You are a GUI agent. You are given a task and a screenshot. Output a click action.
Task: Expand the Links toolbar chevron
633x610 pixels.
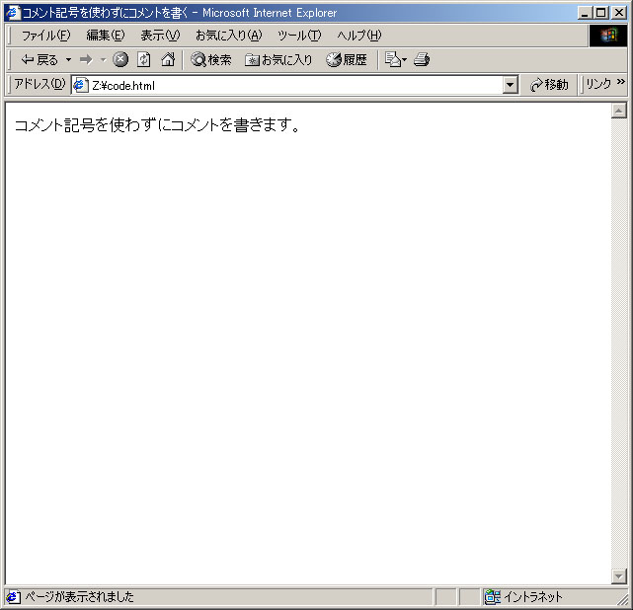pos(621,82)
